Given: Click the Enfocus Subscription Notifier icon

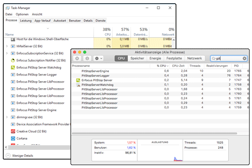Looking at the screenshot, I should point(13,61).
